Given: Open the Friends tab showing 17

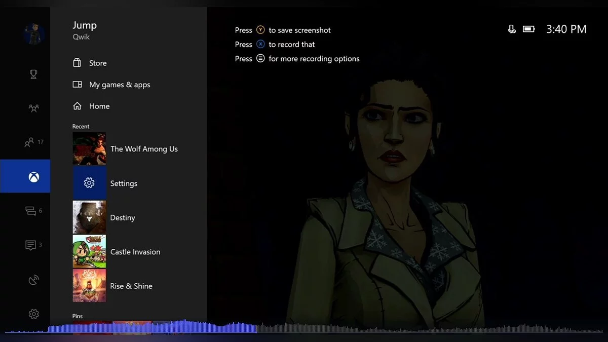Looking at the screenshot, I should (x=33, y=142).
